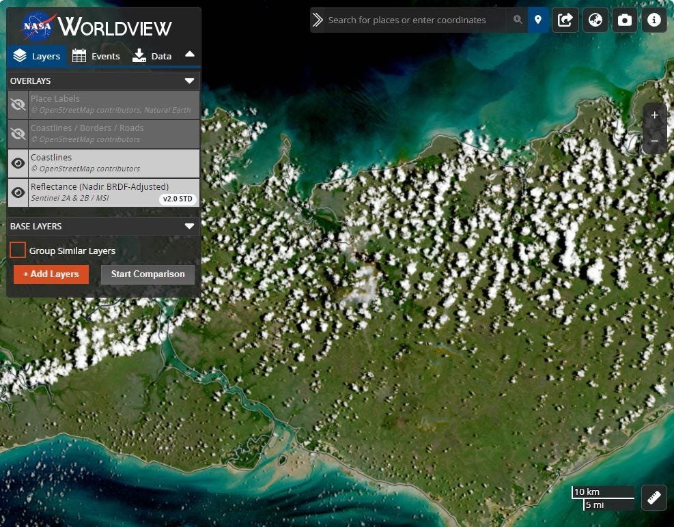This screenshot has height=527, width=674.
Task: Collapse the Overlays section
Action: 189,81
